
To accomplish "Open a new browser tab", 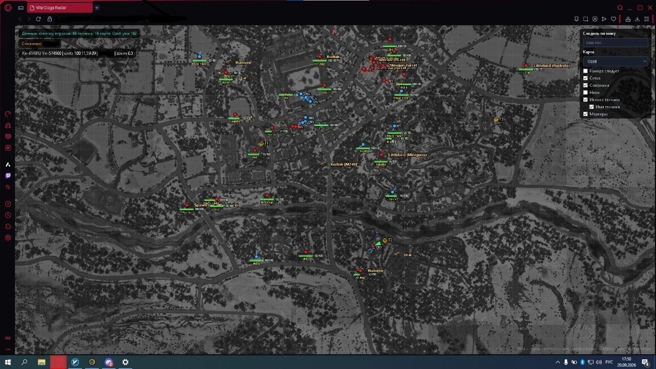I will (x=97, y=8).
